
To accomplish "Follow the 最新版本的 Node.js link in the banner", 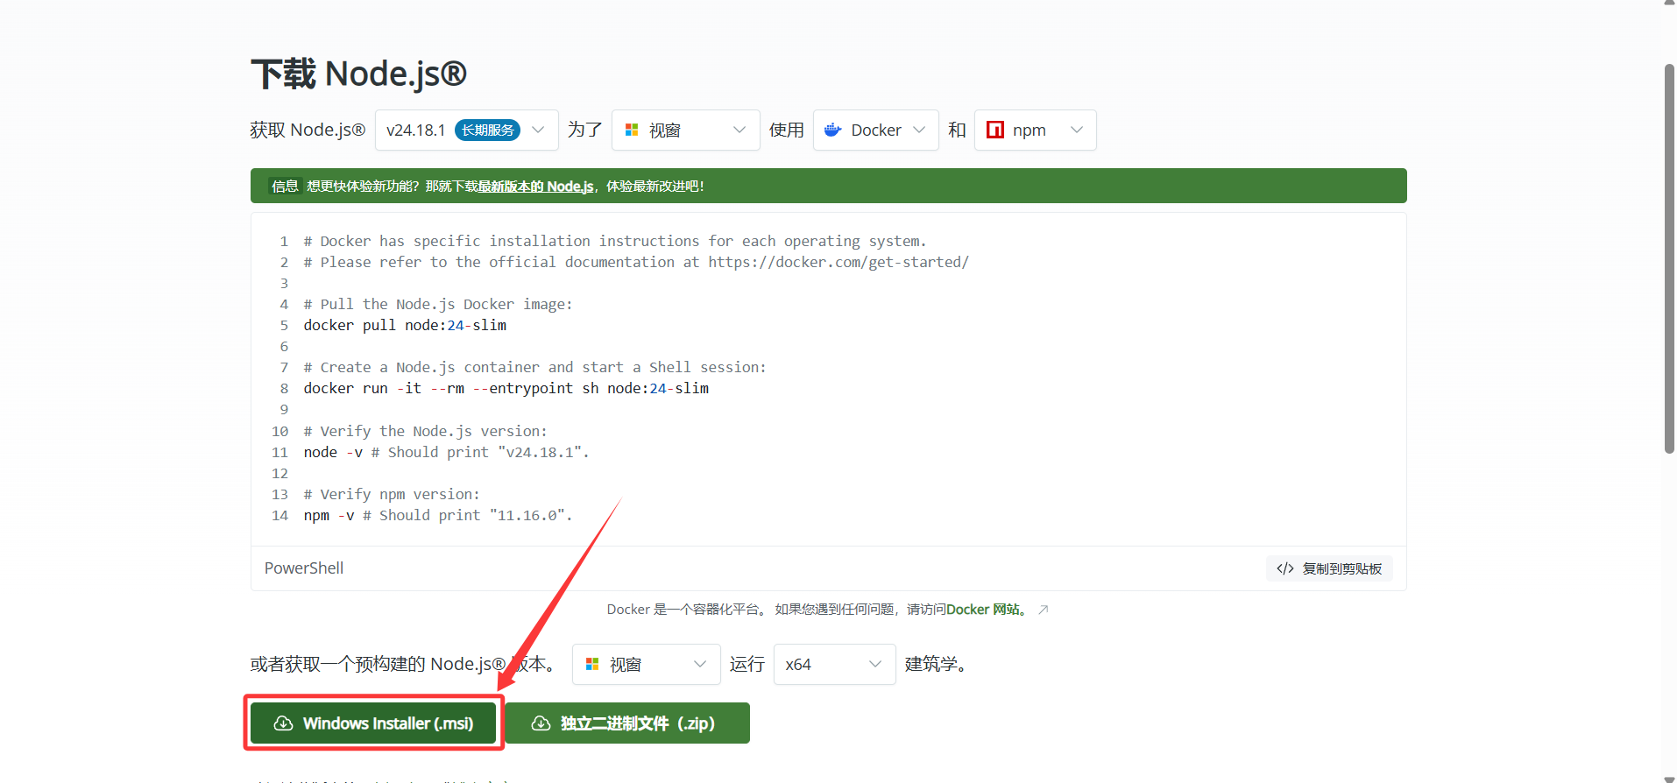I will coord(535,187).
